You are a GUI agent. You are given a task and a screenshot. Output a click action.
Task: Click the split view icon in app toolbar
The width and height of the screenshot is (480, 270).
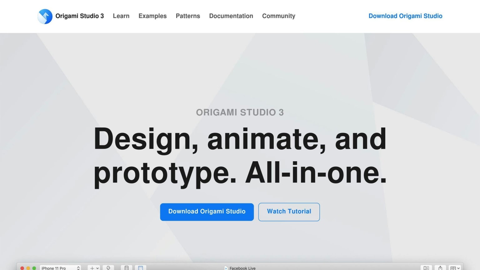[426, 268]
